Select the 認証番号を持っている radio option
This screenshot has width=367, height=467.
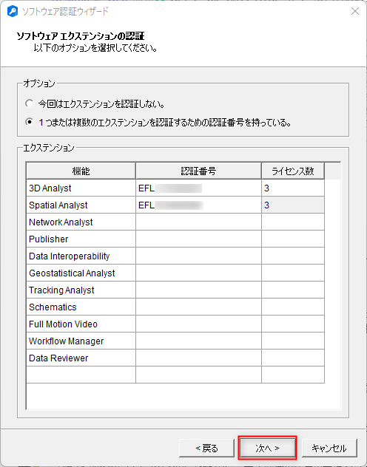click(x=29, y=122)
